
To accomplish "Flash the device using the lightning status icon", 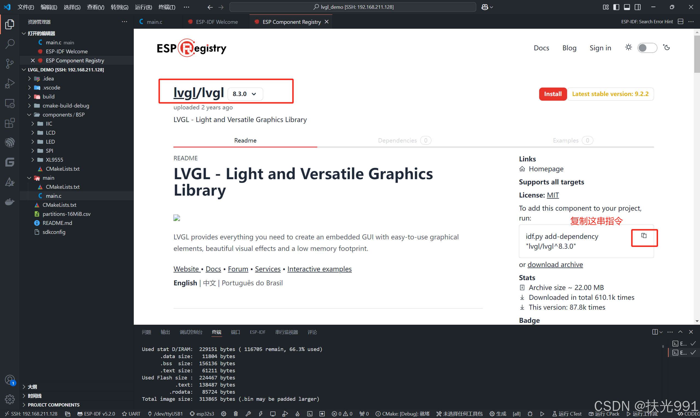I will [260, 414].
